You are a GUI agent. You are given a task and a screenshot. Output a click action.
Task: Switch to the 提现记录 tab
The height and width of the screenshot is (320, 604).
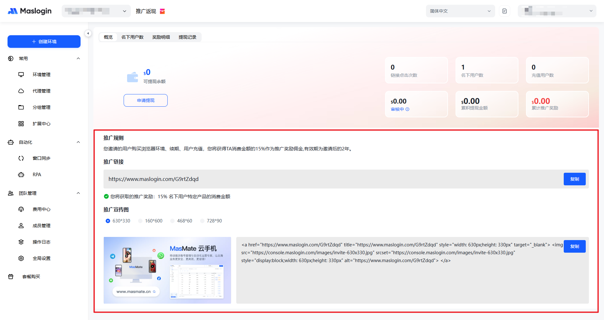187,37
